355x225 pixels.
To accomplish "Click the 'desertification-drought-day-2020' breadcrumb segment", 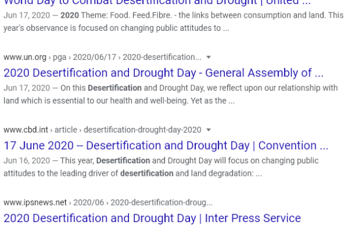I will [x=143, y=130].
